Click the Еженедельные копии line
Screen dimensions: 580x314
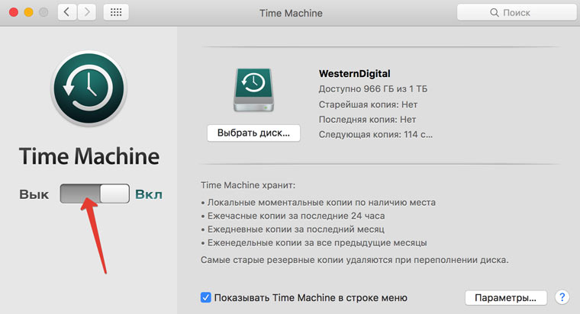point(314,242)
